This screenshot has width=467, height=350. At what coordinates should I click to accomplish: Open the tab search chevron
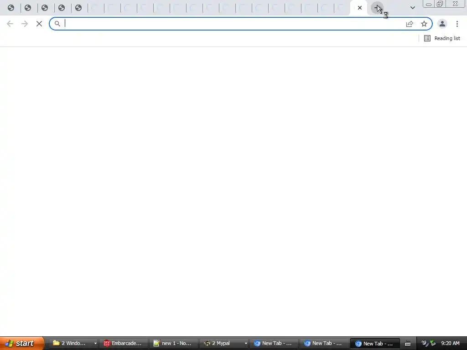412,8
